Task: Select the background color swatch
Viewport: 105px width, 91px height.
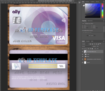Action: (x=84, y=6)
